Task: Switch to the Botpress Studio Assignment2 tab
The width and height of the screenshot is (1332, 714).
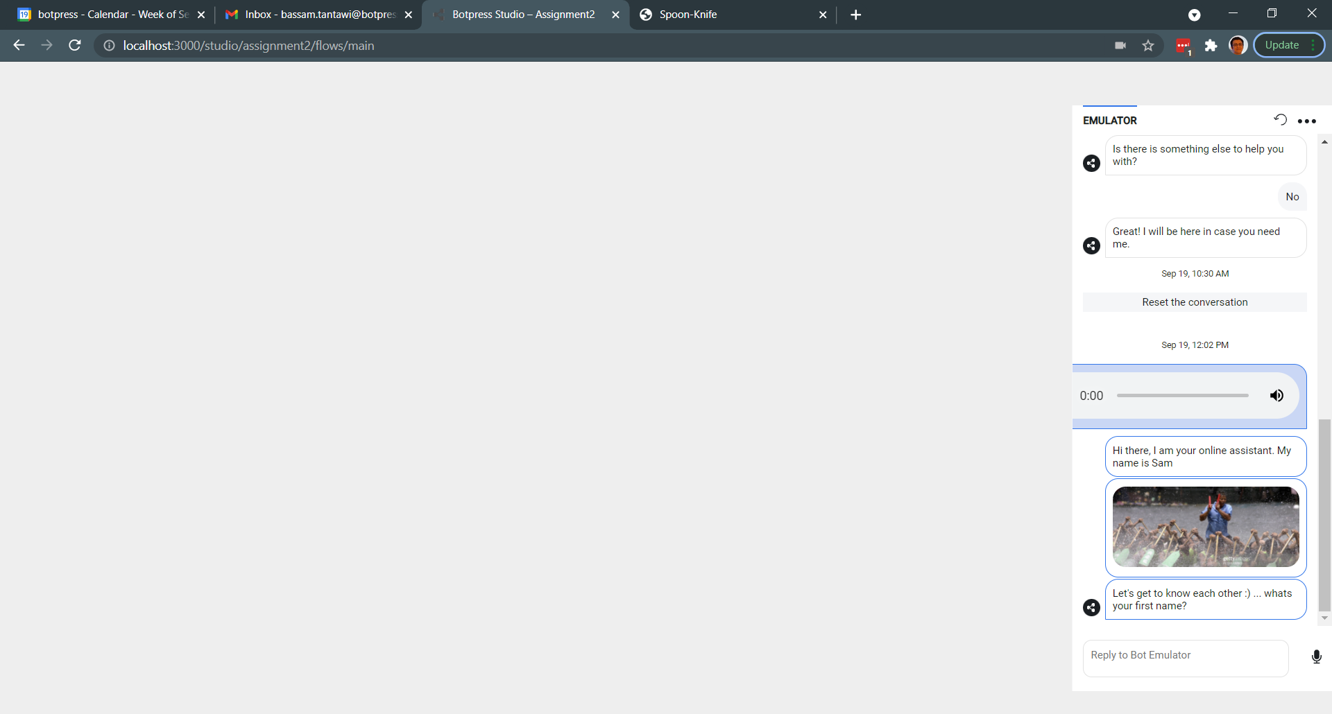Action: tap(525, 14)
